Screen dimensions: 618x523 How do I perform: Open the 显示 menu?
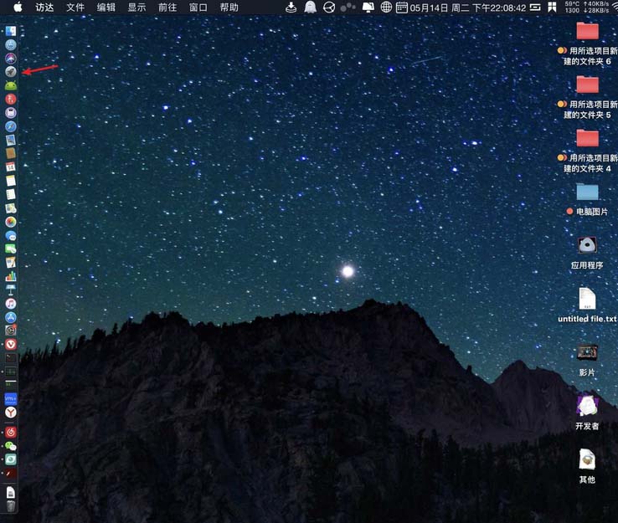[136, 7]
